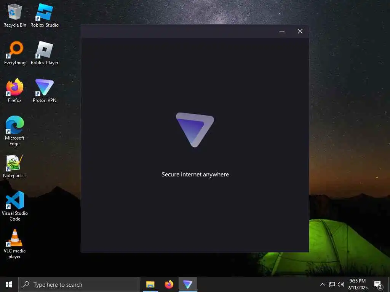
Task: Select the Roblox Player desktop shortcut
Action: [x=45, y=53]
